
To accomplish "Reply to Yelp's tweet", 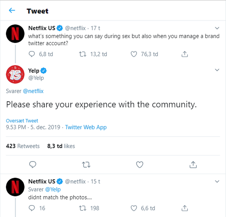I will coord(33,165).
